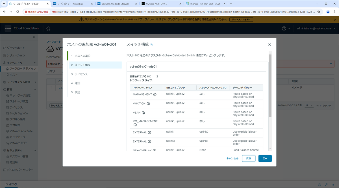Open プロキシ設定 in the sidebar
Screen dimensions: 339x188
point(18,119)
